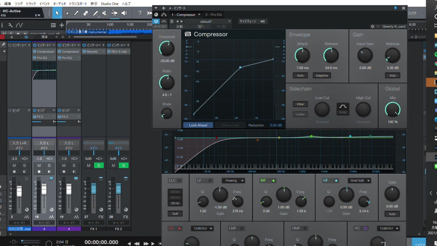Mute mixer channel 18
Screen dimensions: 437x246
point(39,165)
